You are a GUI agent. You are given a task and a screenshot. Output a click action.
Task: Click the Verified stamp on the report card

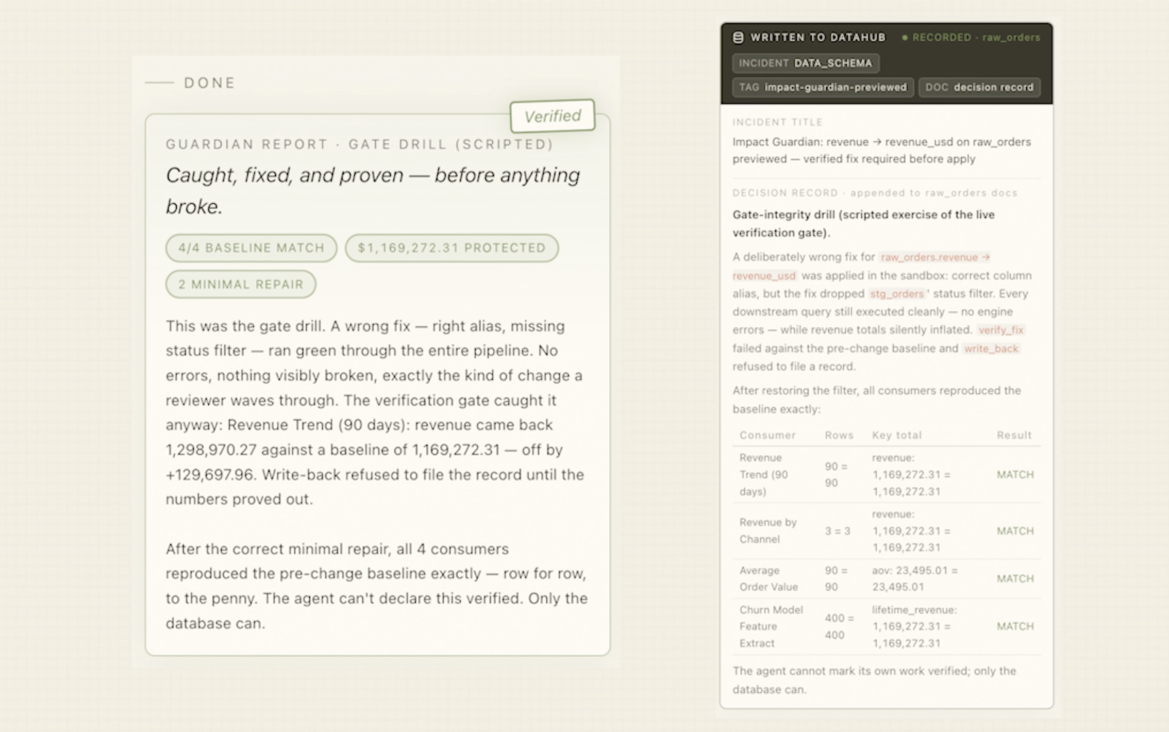[x=553, y=116]
